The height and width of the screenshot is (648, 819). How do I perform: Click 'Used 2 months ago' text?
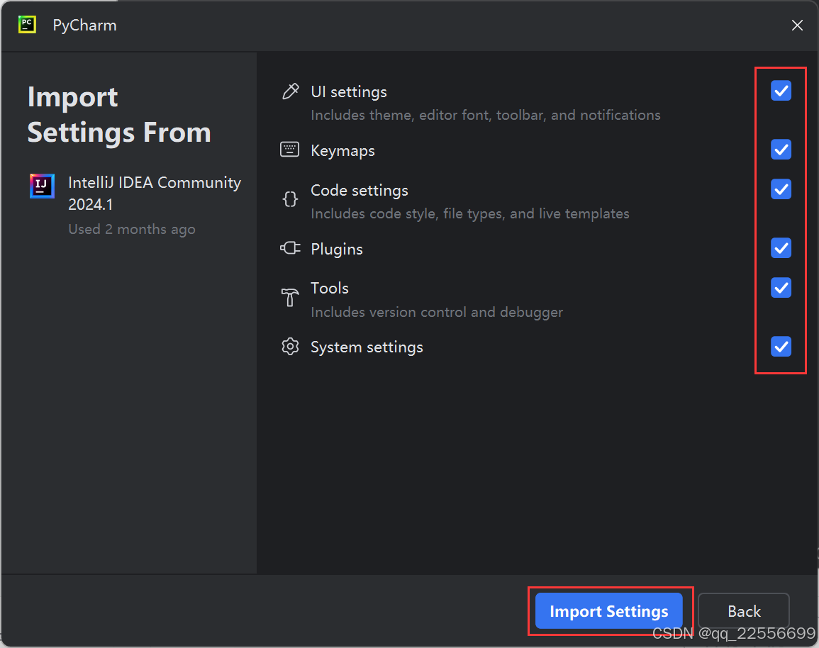[x=132, y=229]
